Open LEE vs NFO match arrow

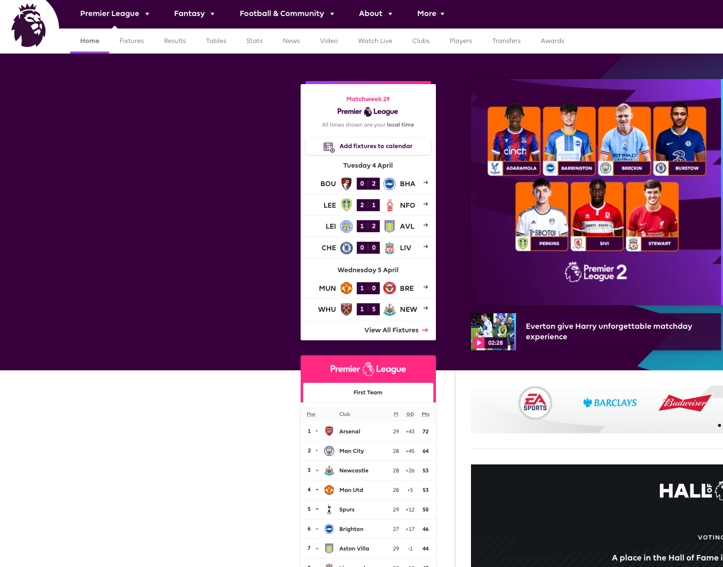[x=425, y=204]
